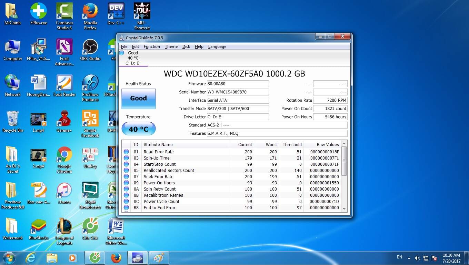Open the Language menu
This screenshot has width=469, height=265.
[x=217, y=47]
